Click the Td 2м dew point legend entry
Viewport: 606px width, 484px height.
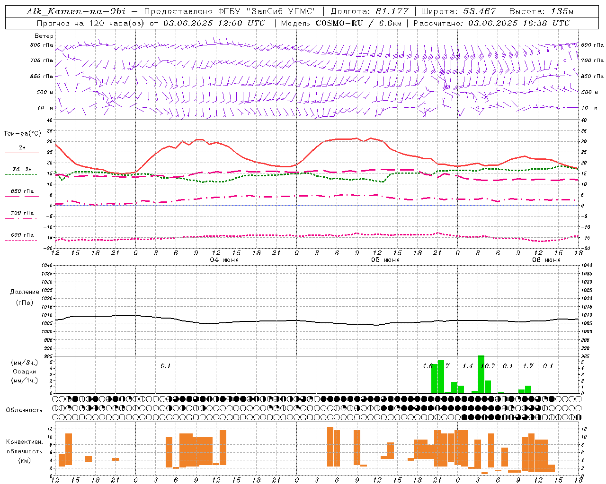click(22, 169)
